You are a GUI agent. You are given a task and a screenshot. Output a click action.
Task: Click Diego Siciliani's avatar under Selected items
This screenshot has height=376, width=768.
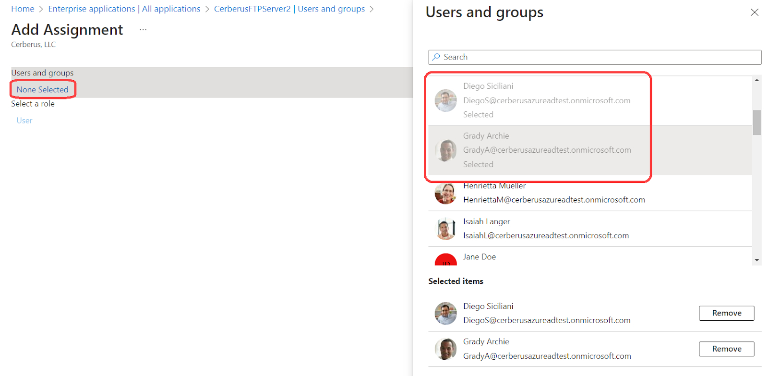click(445, 313)
